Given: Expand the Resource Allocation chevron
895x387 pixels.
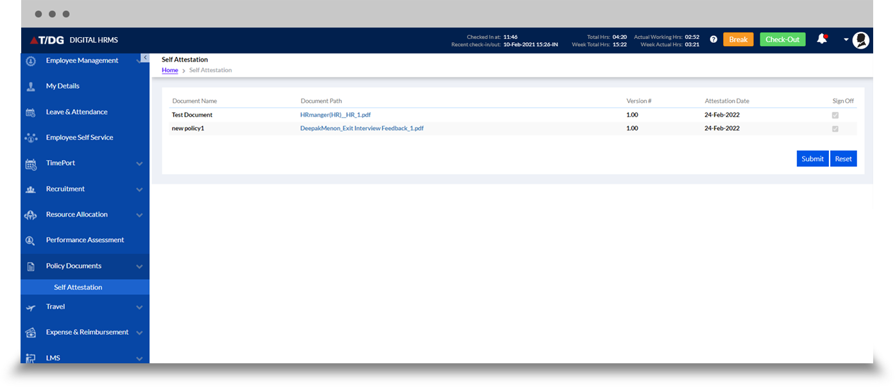Looking at the screenshot, I should [139, 215].
